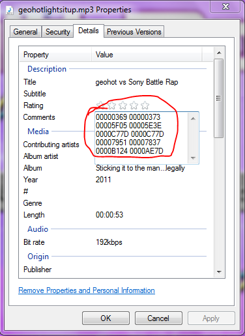Click the Year value 2011

click(x=103, y=180)
